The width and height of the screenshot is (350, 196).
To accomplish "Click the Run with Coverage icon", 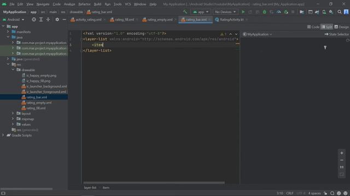I will tap(272, 12).
